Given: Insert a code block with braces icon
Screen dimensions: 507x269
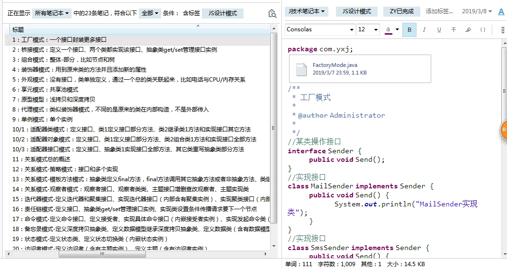Looking at the screenshot, I should pos(483,30).
